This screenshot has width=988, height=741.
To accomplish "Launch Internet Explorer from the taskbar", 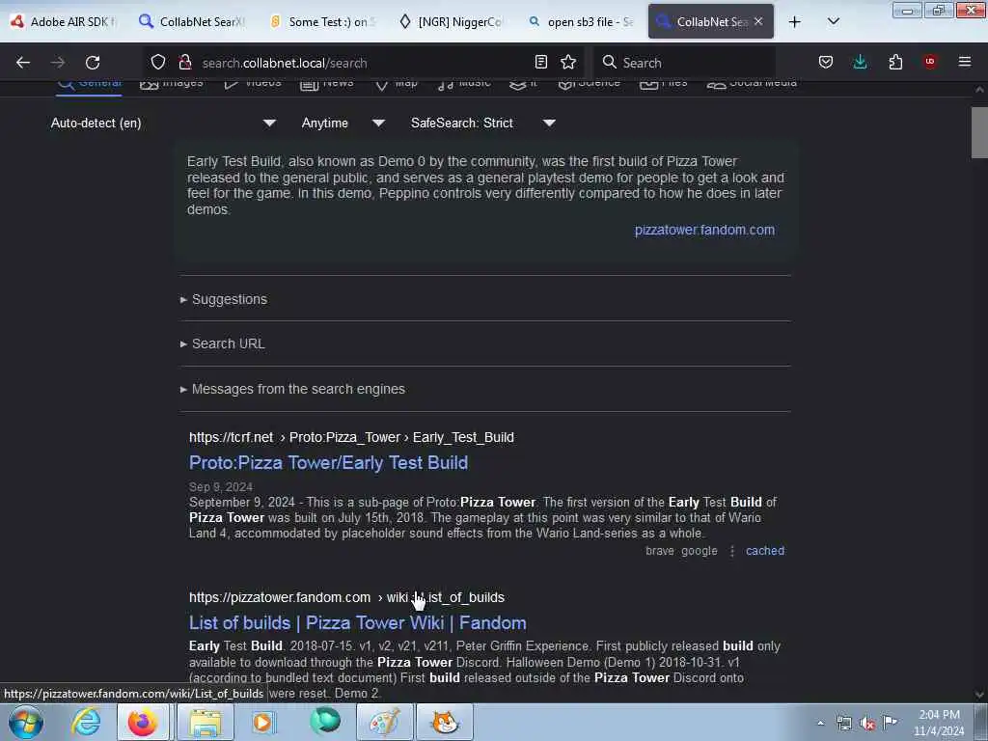I will tap(86, 722).
